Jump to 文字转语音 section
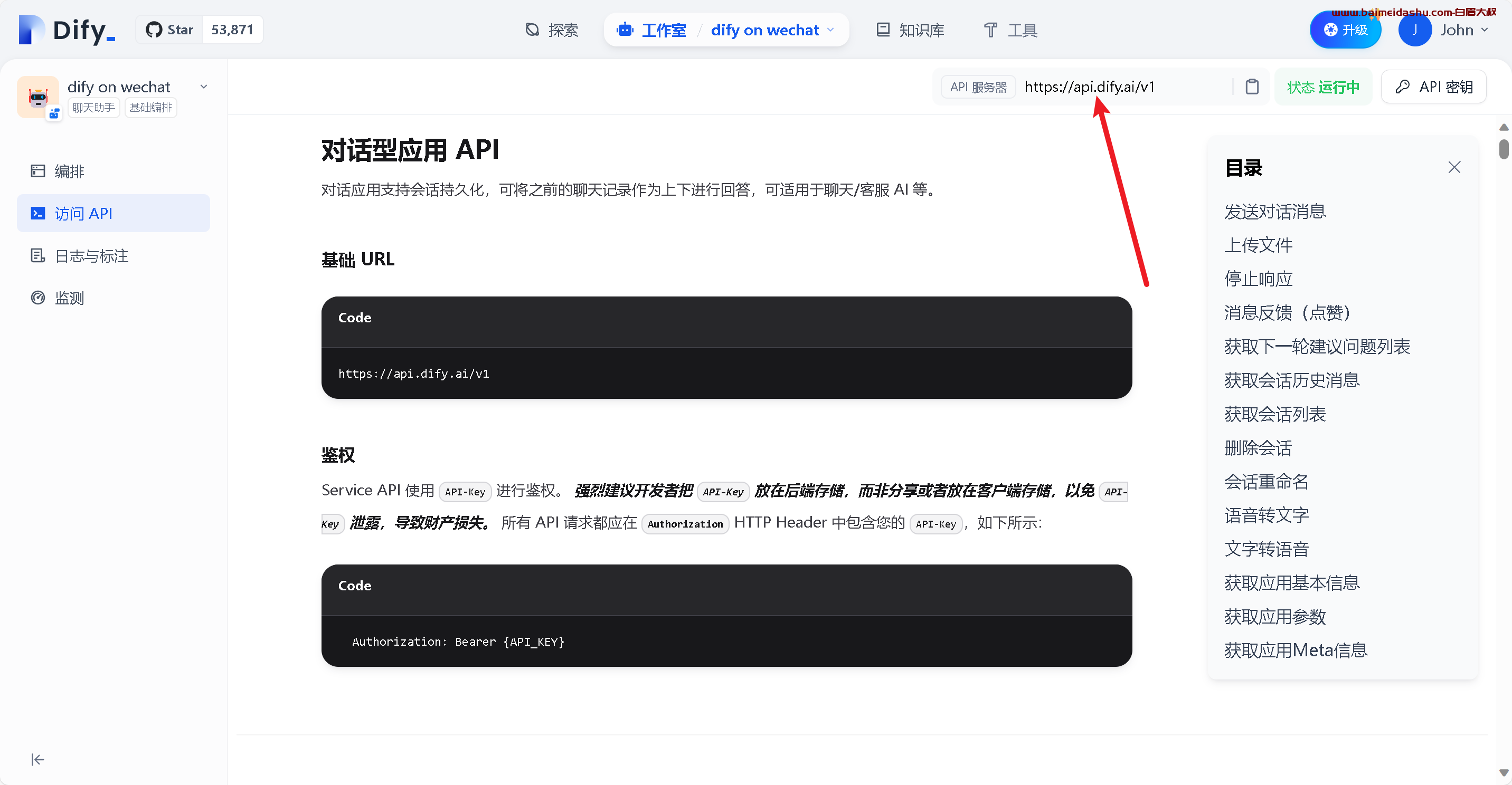Screen dimensions: 1512x785 click(x=1267, y=549)
